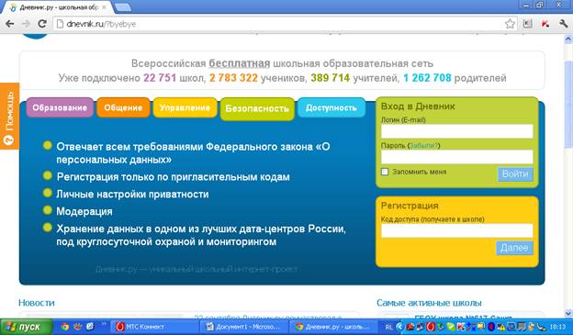Open the Windows пуск start button

[26, 327]
